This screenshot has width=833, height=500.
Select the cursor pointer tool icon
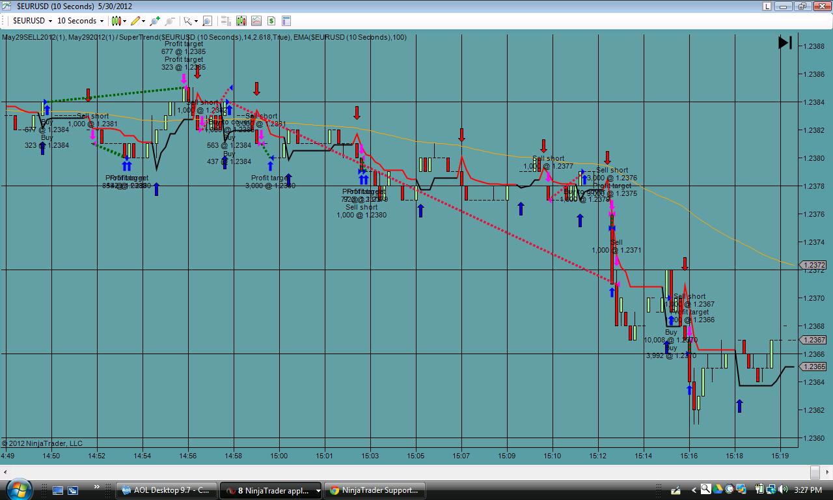pyautogui.click(x=188, y=21)
